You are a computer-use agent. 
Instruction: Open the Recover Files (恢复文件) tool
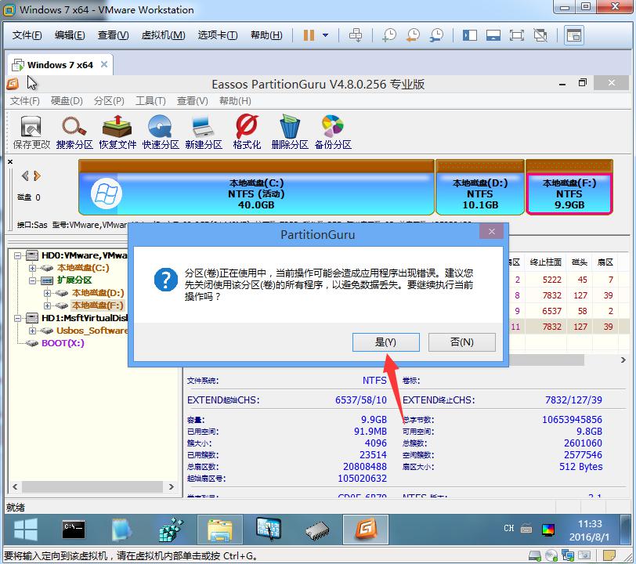[x=117, y=132]
